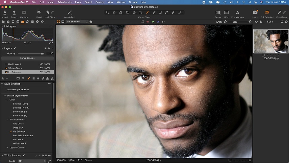Toggle the browser eye visibility icon
The image size is (289, 163).
(256, 22)
